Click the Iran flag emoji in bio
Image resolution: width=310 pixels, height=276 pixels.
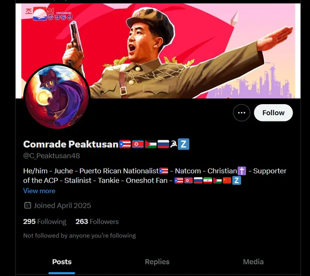[208, 181]
